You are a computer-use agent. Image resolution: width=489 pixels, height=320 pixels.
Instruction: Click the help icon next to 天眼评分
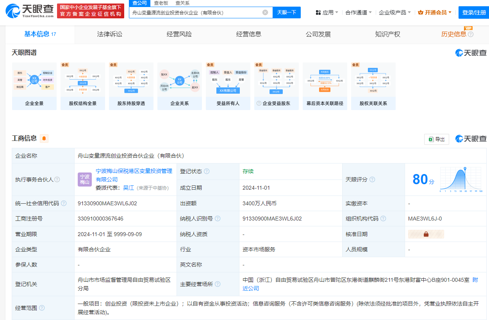(372, 180)
